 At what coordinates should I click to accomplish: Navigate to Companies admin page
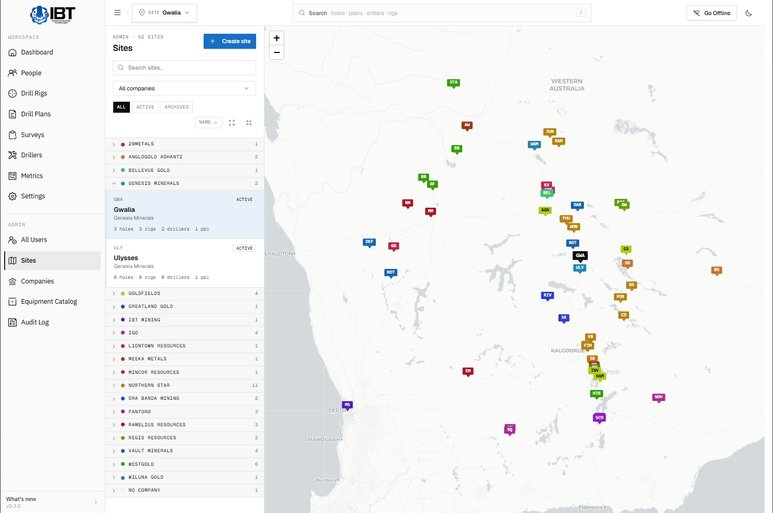52,281
